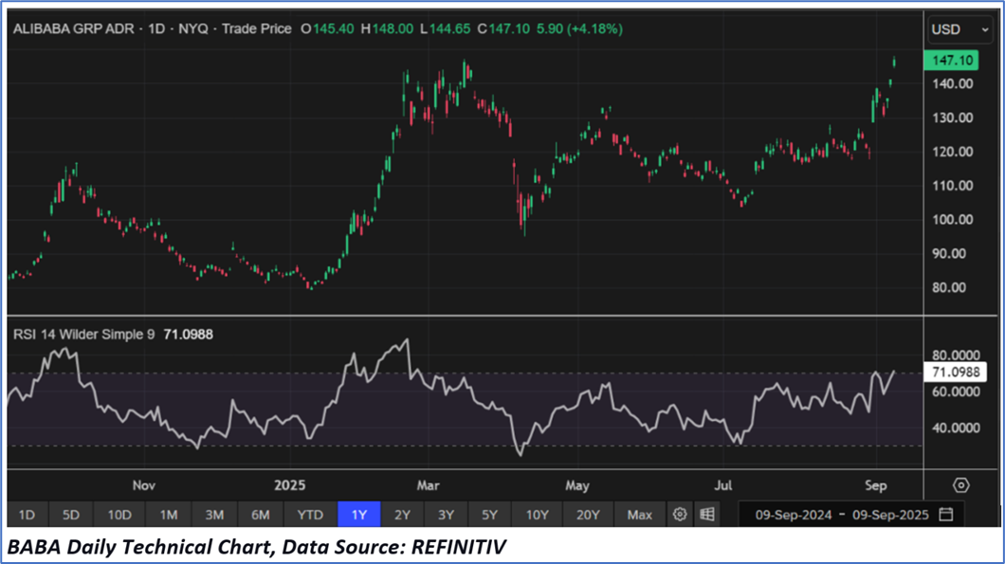The height and width of the screenshot is (564, 1005).
Task: Open the USD currency dropdown
Action: 959,29
